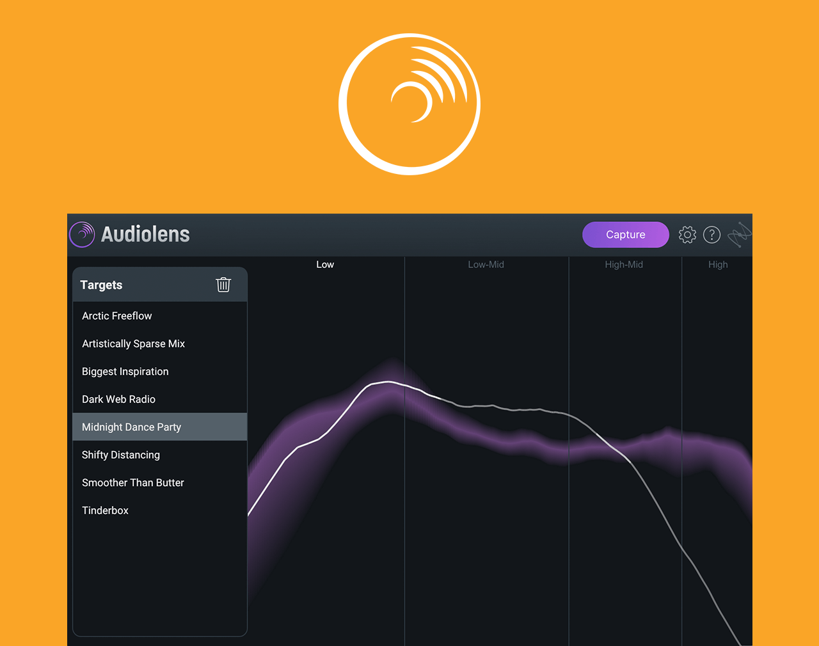Click the High-Mid band label
This screenshot has height=646, width=819.
tap(624, 265)
